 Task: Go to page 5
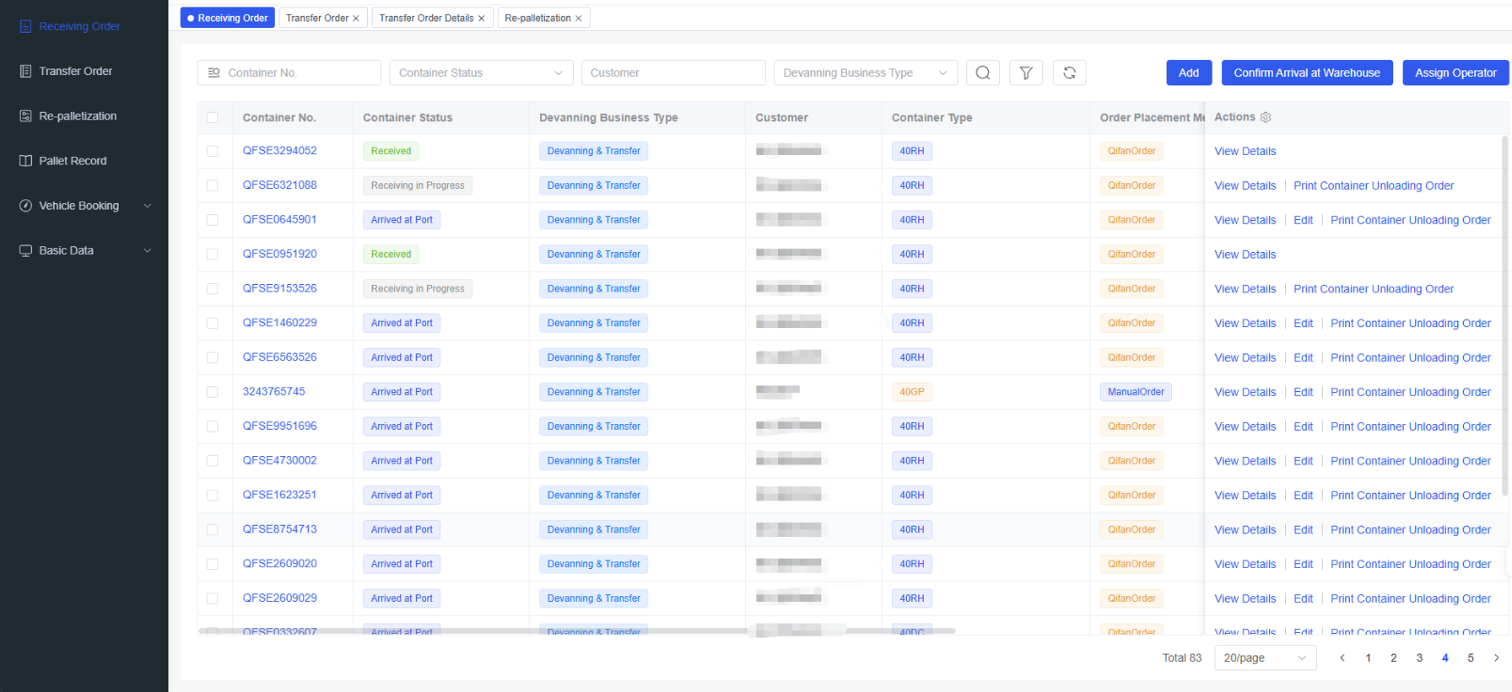1471,657
